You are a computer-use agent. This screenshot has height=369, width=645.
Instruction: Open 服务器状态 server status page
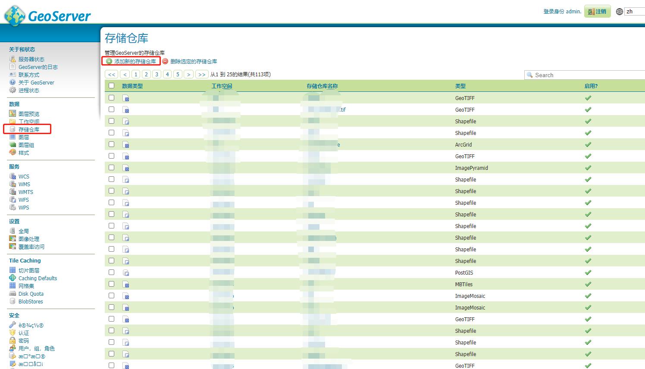click(x=31, y=59)
